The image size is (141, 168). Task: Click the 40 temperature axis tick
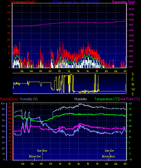[x=130, y=104]
